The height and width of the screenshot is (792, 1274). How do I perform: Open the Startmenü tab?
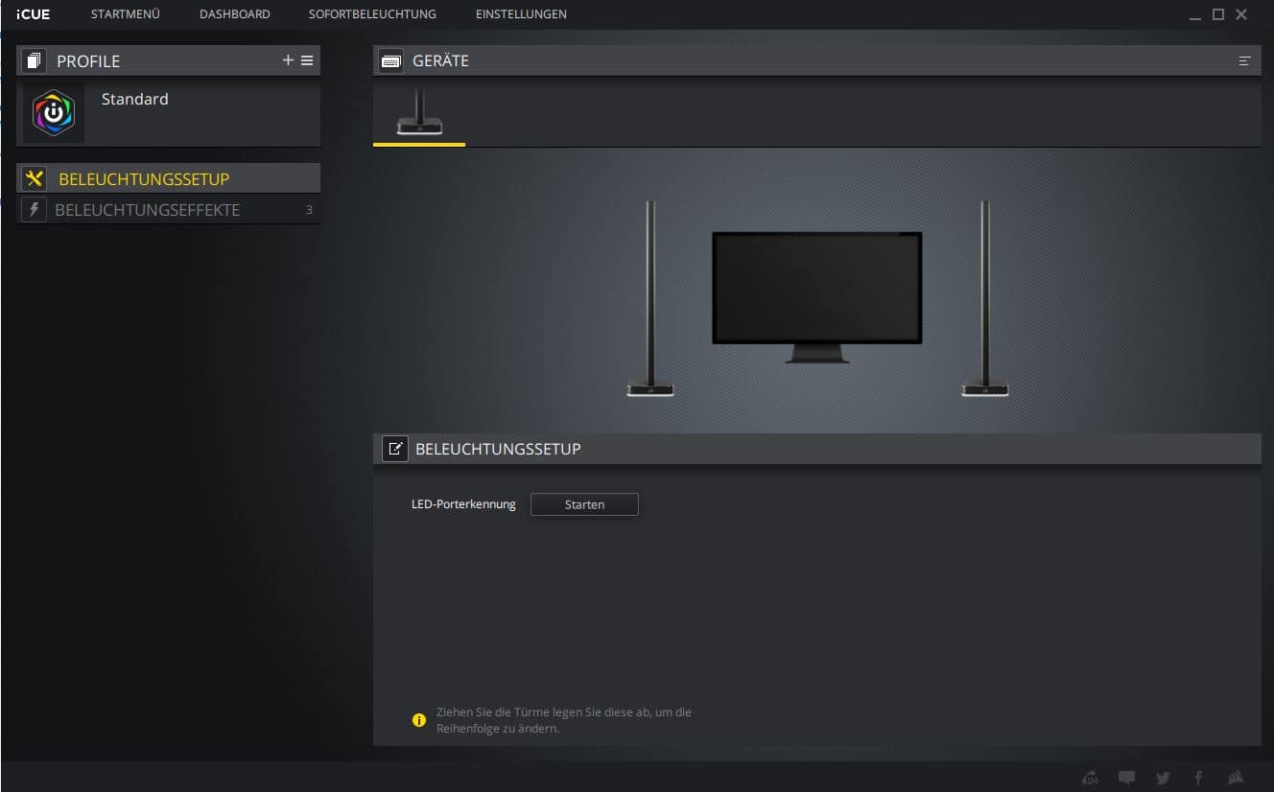125,14
